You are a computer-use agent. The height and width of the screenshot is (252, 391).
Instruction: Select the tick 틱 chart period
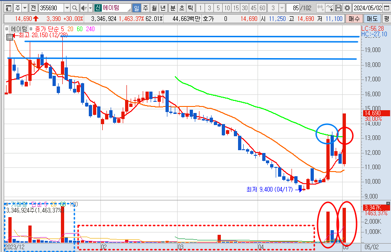[190, 8]
